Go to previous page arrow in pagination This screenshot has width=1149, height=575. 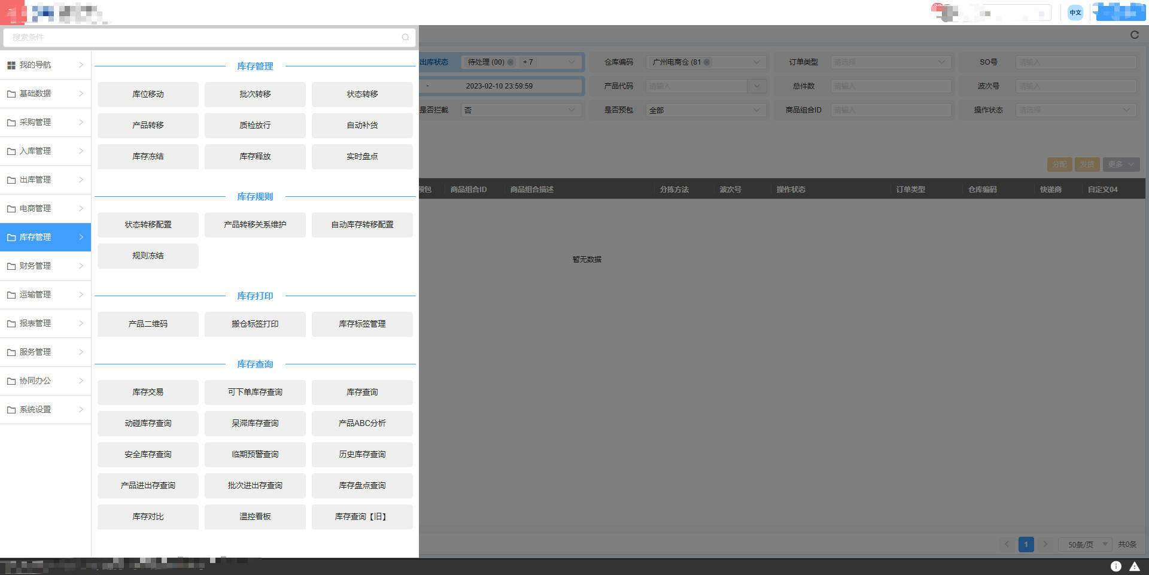pos(1007,544)
